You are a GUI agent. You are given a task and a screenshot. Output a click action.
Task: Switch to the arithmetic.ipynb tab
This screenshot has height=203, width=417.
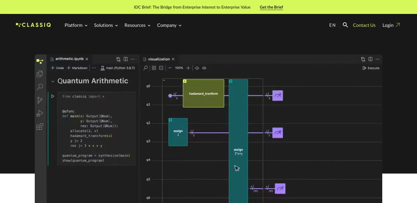(69, 59)
